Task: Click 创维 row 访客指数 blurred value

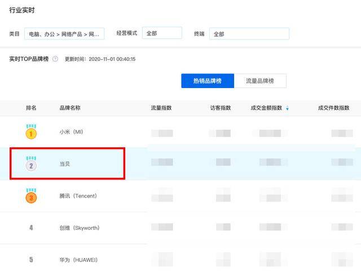Action: click(223, 227)
